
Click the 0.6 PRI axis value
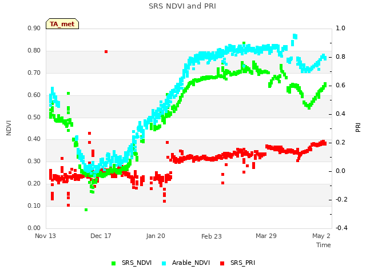[340, 85]
